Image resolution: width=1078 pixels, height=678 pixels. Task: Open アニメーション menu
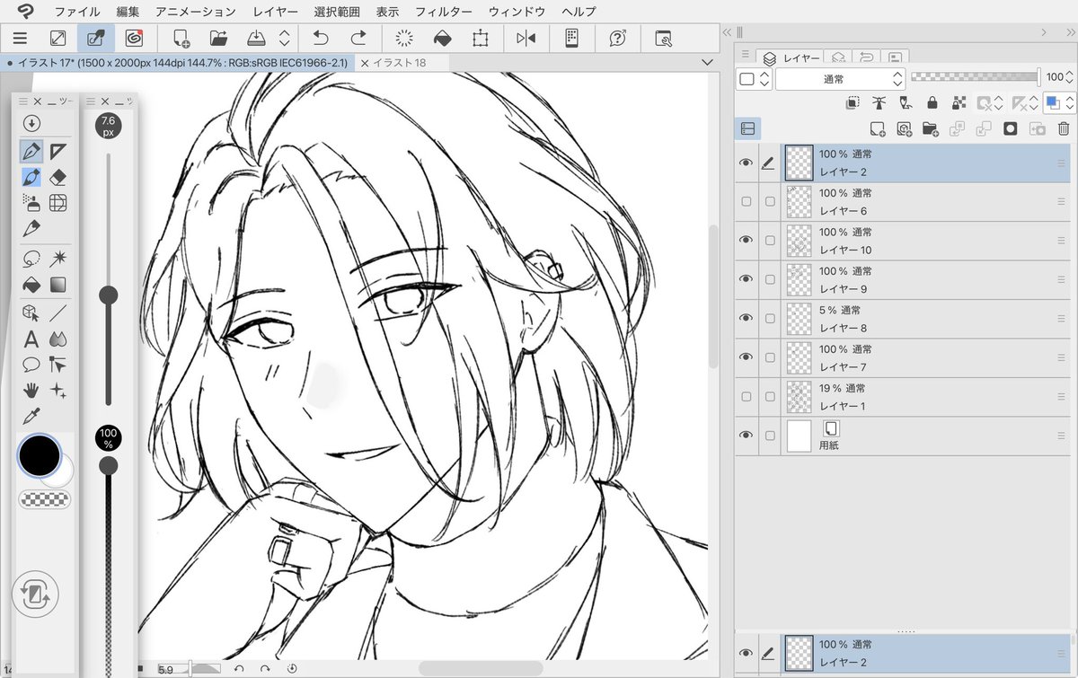[x=195, y=12]
